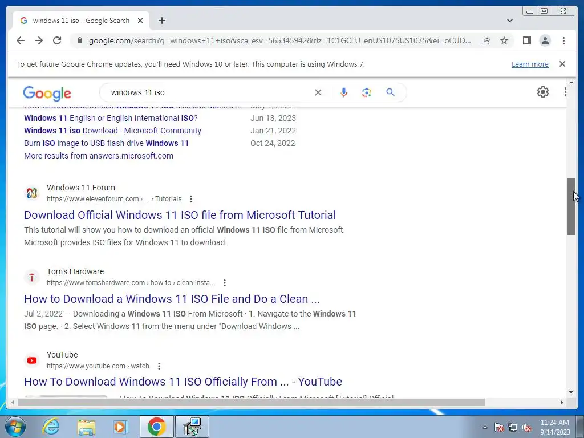
Task: Click the address bar URL
Action: (x=279, y=40)
